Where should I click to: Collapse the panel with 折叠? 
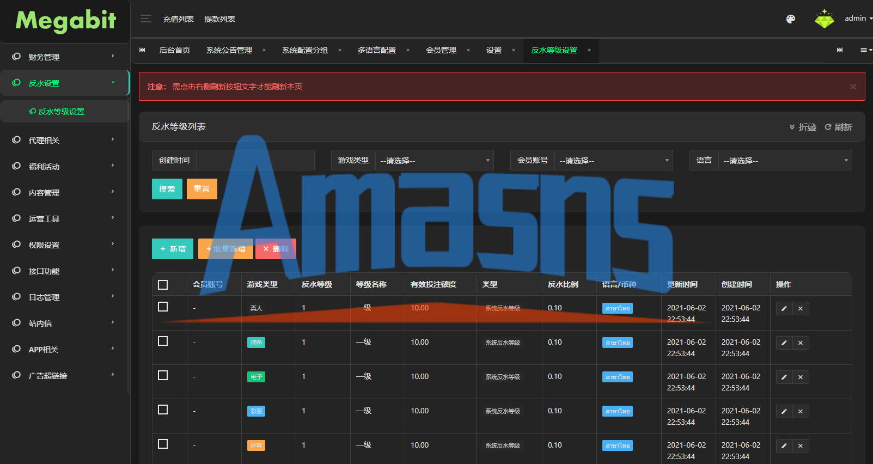(803, 127)
